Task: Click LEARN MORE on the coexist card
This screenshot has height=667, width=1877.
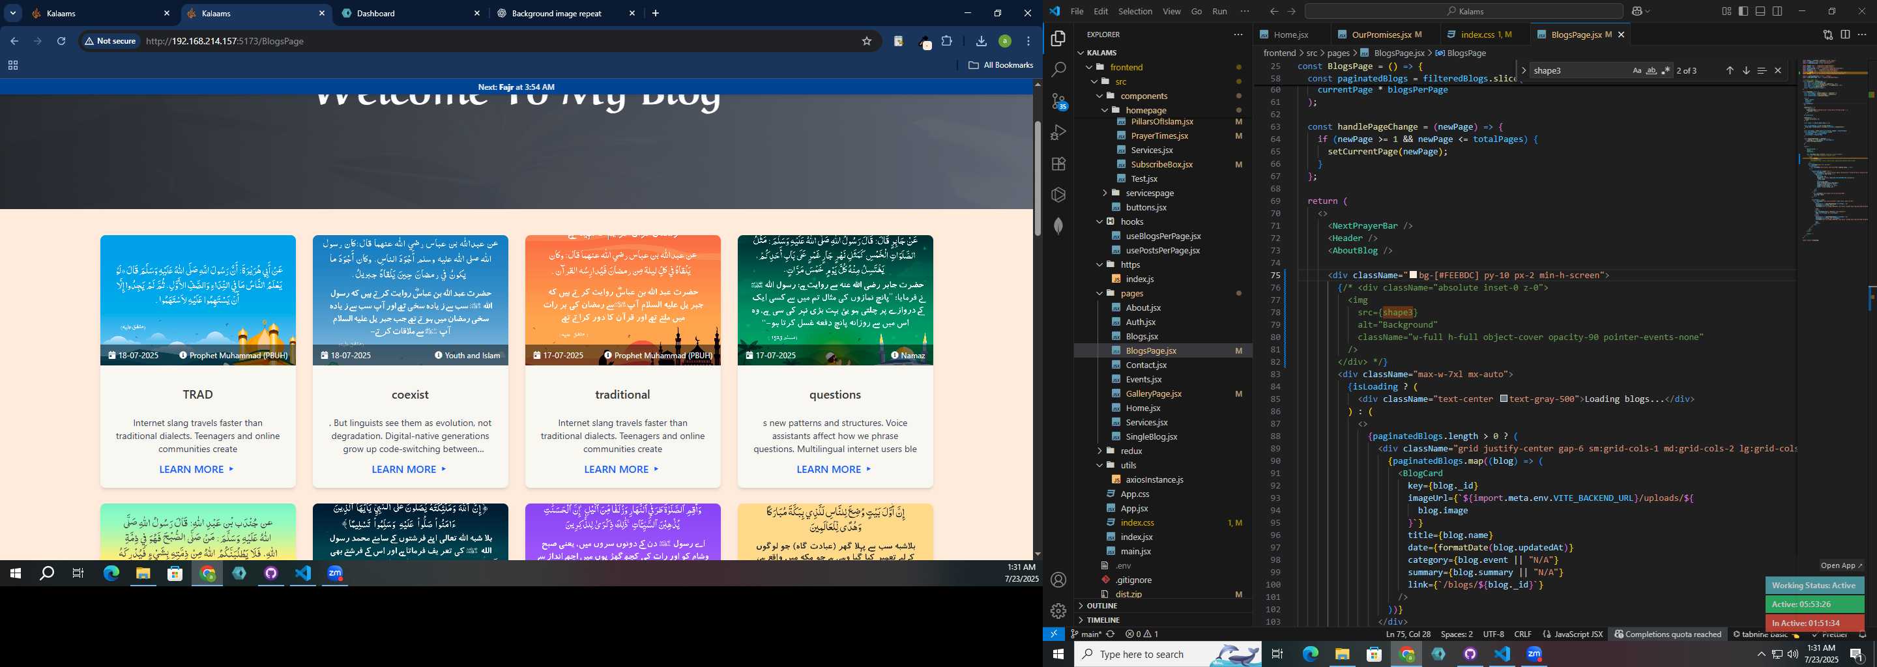Action: click(x=409, y=470)
